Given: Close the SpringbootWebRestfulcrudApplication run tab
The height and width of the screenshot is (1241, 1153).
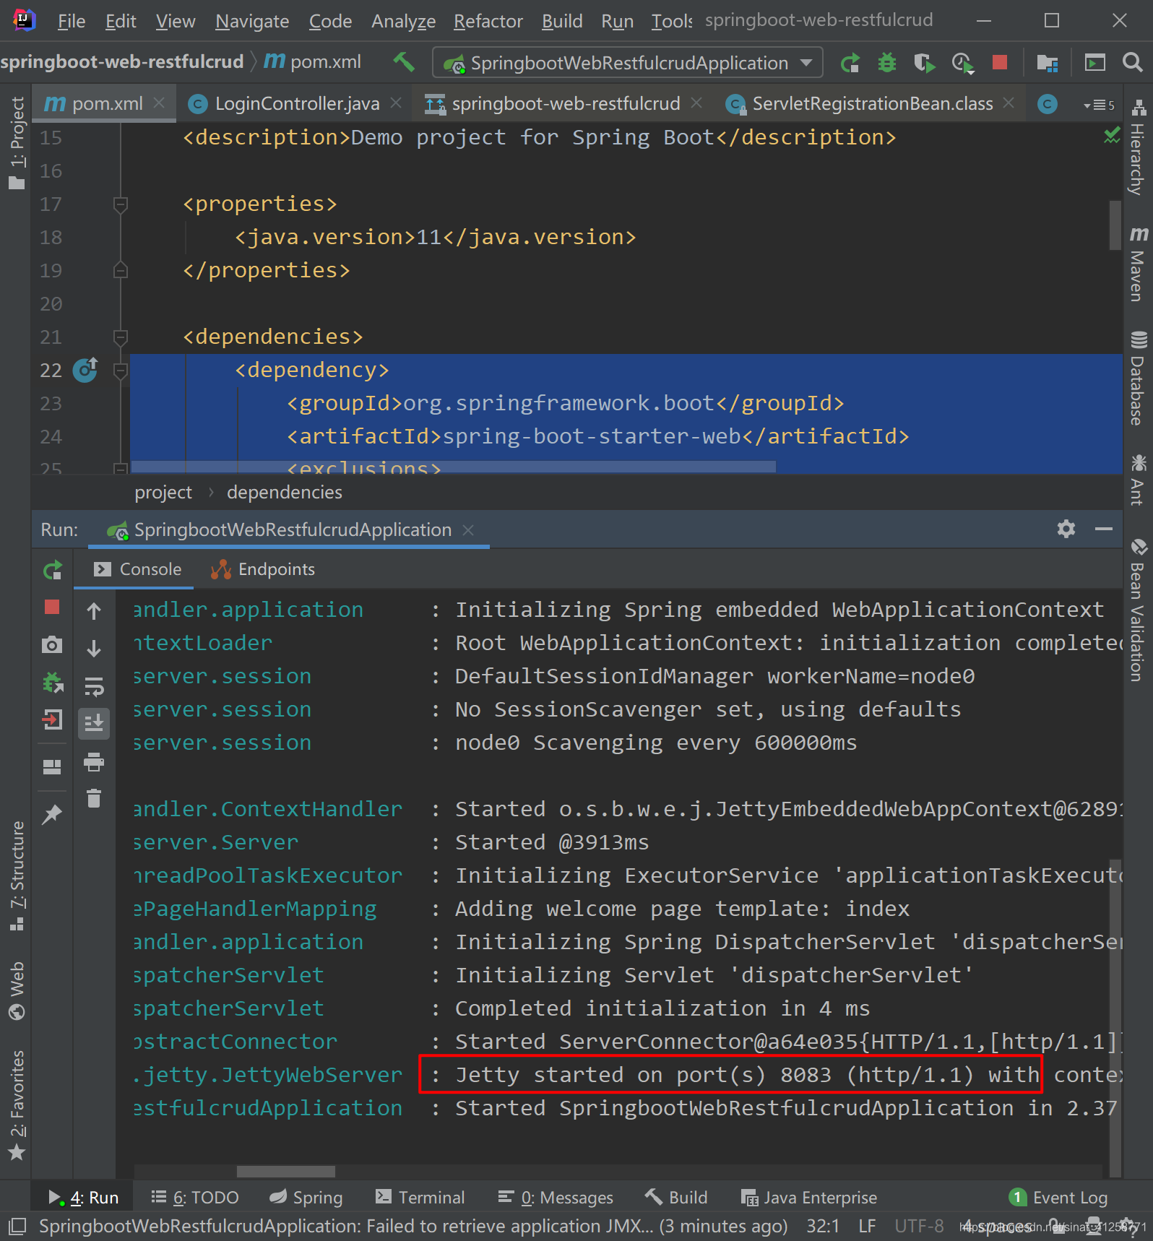Looking at the screenshot, I should click(468, 529).
